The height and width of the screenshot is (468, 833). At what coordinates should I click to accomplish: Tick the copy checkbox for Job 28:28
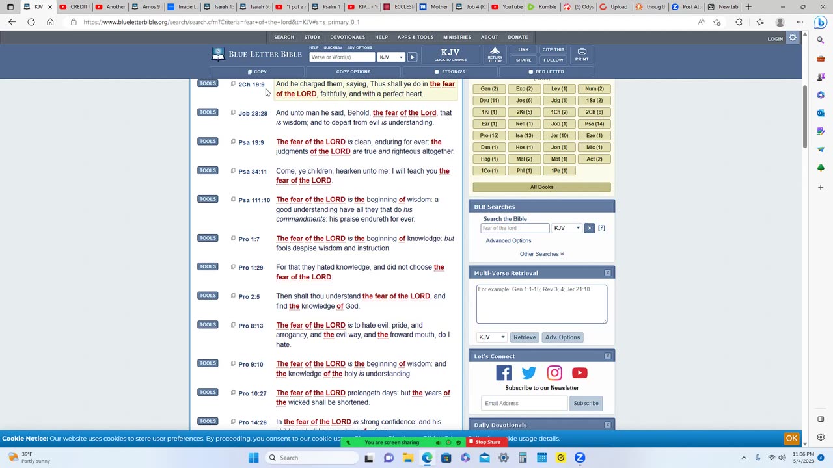(x=233, y=112)
